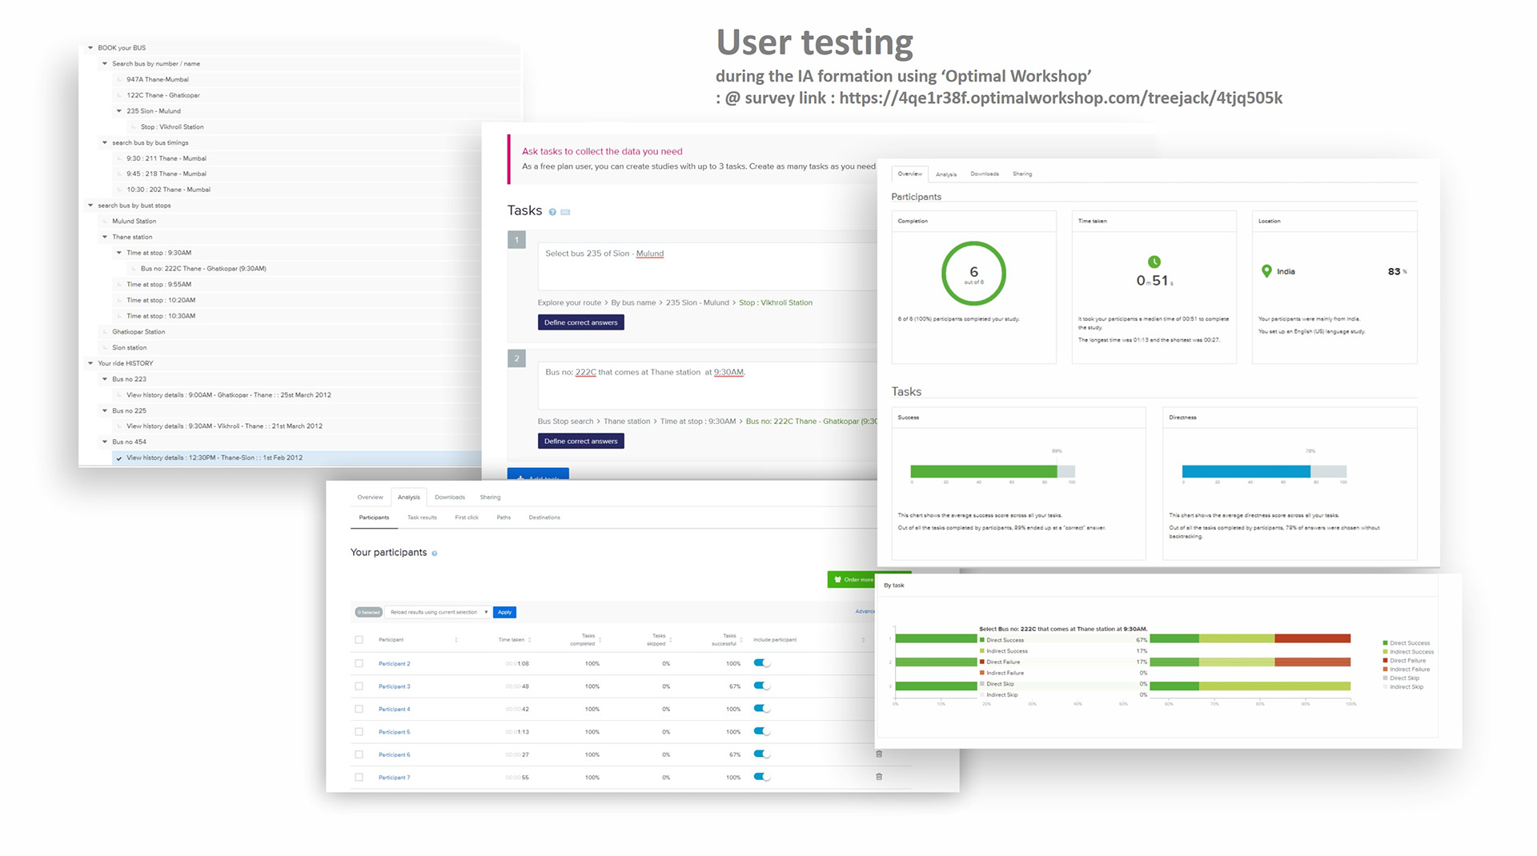Viewport: 1537px width, 856px height.
Task: Click the 0 Selected badge
Action: 369,612
